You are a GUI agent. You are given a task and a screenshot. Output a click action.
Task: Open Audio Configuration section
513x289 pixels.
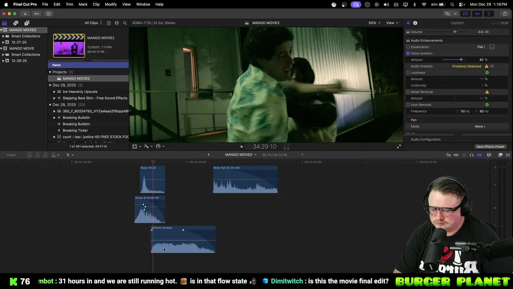(425, 139)
